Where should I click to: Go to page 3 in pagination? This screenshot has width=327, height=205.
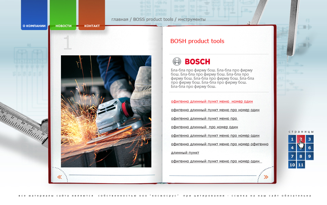pos(310,139)
